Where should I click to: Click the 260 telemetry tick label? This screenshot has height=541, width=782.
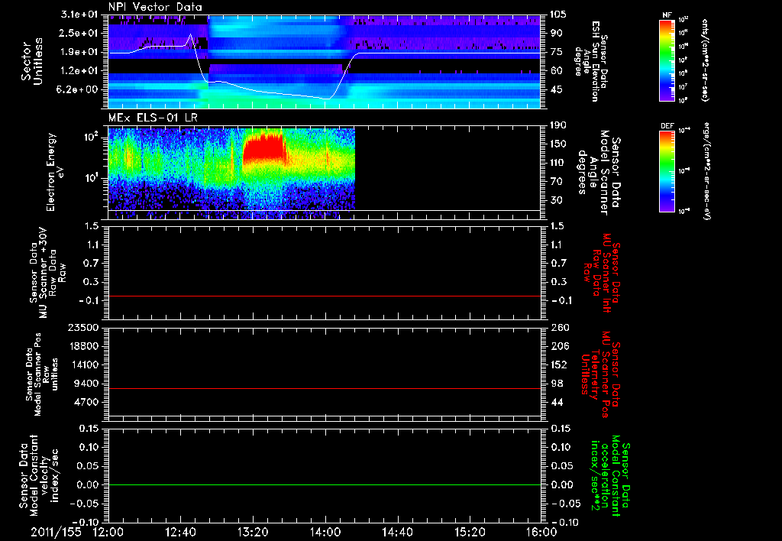point(560,328)
